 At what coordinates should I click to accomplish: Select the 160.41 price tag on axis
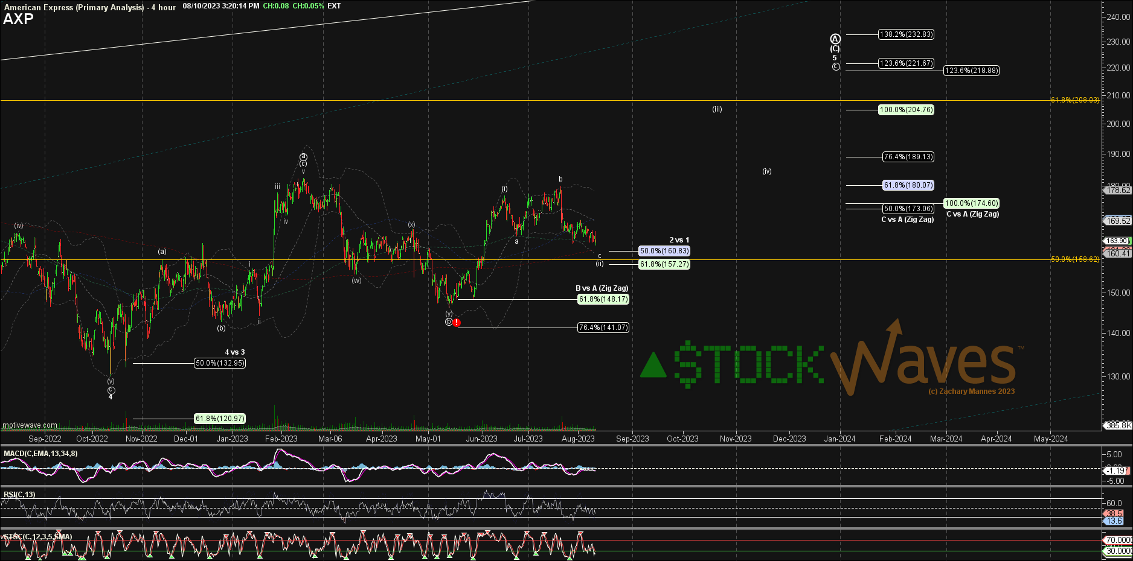point(1117,254)
